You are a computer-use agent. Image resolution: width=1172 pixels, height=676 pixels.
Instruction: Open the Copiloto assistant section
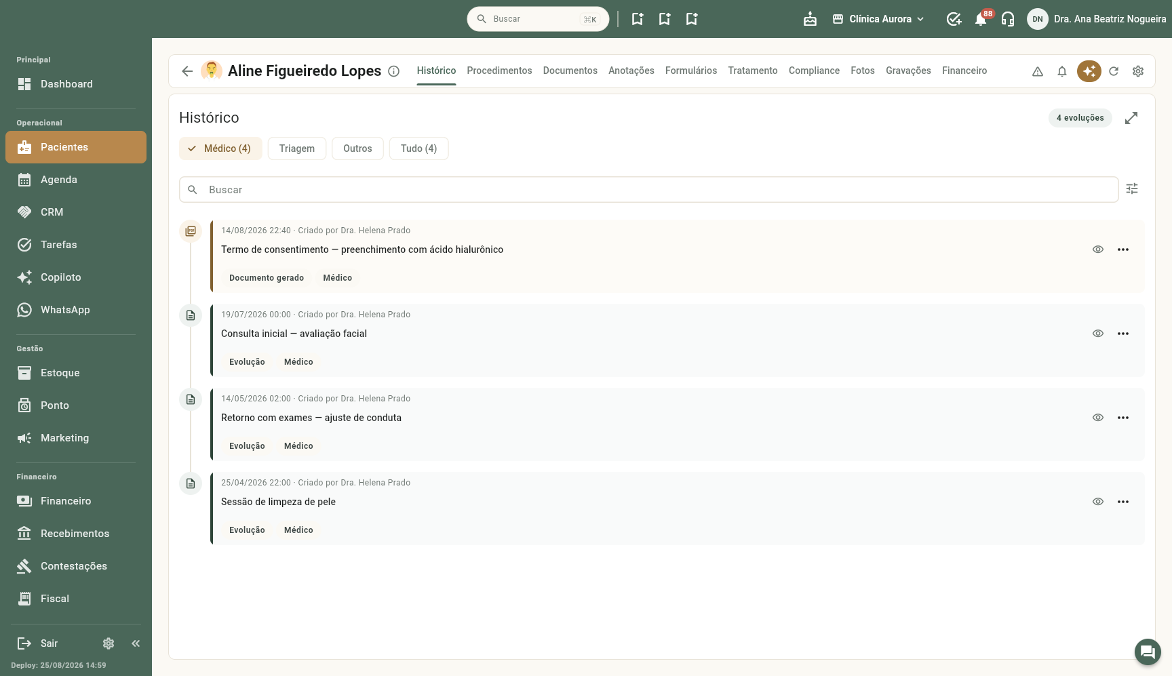tap(76, 277)
